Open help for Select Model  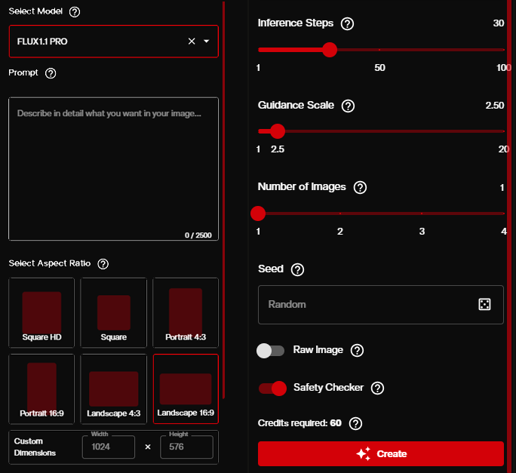[75, 12]
